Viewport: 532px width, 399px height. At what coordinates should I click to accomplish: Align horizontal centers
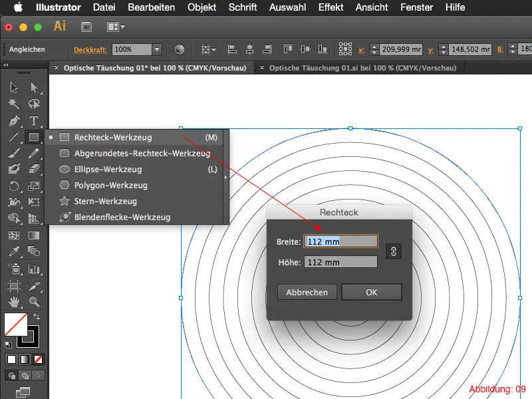(250, 49)
